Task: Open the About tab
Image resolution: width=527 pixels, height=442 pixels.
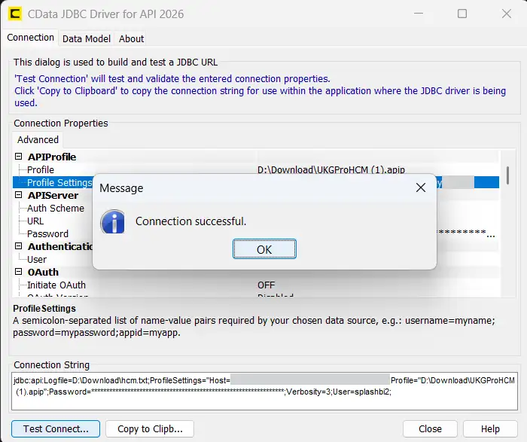Action: (132, 38)
